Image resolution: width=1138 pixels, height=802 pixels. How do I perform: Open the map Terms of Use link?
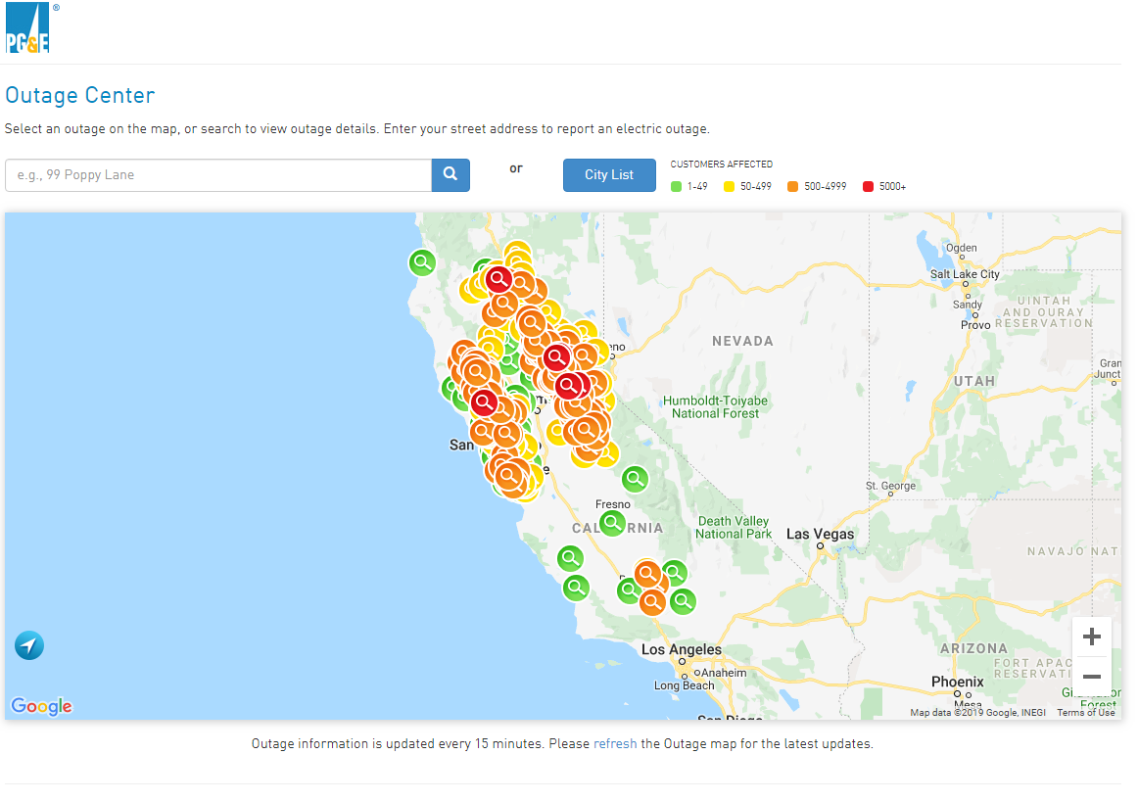[x=1085, y=713]
